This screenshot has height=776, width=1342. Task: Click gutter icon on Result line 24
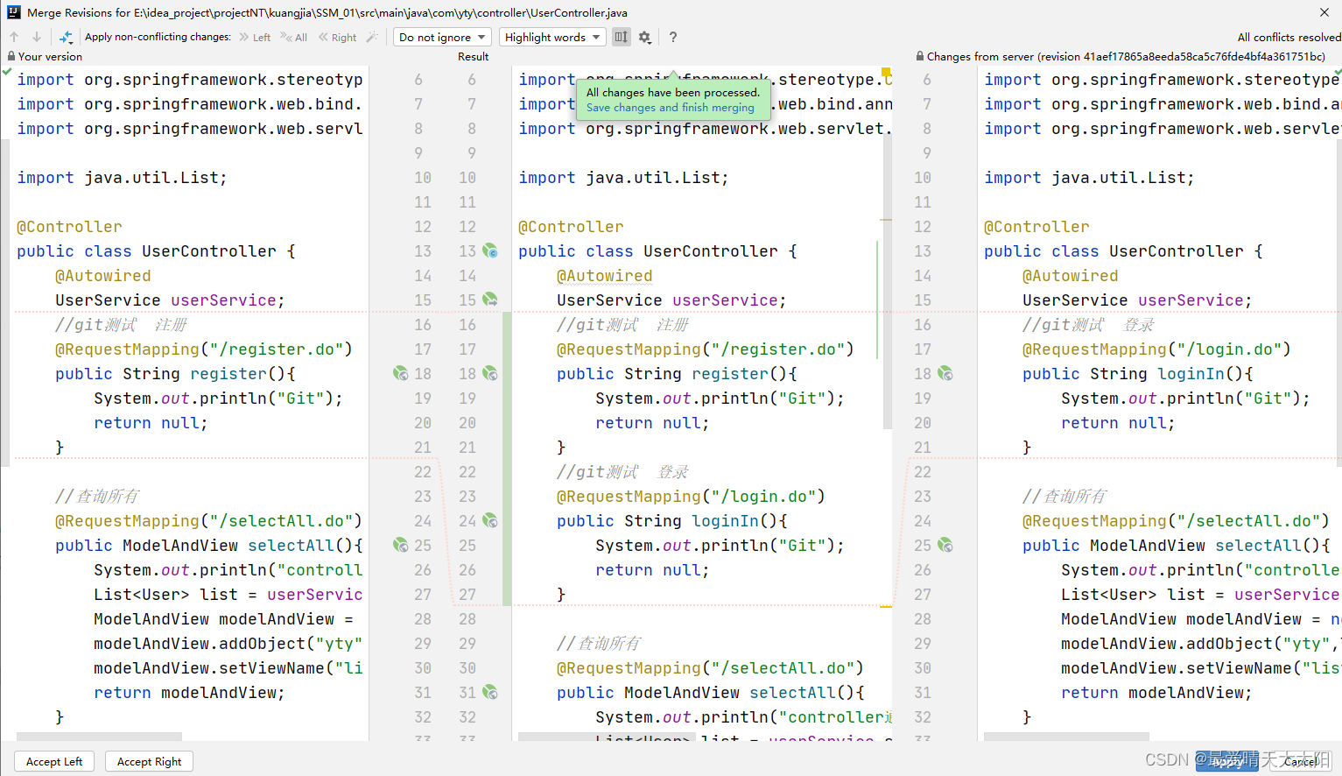(x=490, y=521)
